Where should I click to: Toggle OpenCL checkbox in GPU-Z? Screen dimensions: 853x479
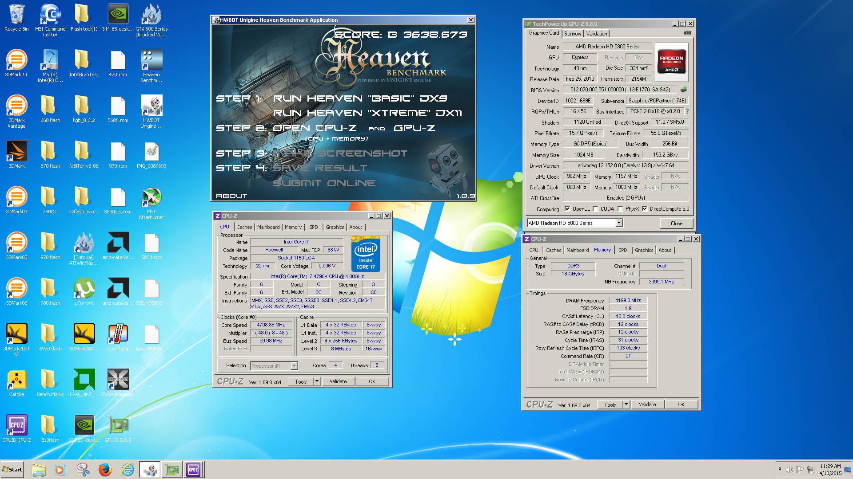[567, 209]
